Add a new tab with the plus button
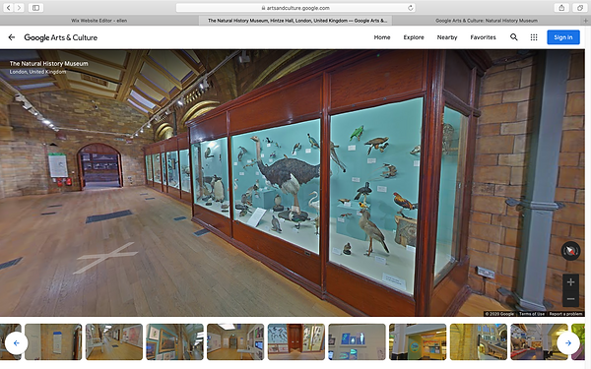591x369 pixels. (x=585, y=21)
